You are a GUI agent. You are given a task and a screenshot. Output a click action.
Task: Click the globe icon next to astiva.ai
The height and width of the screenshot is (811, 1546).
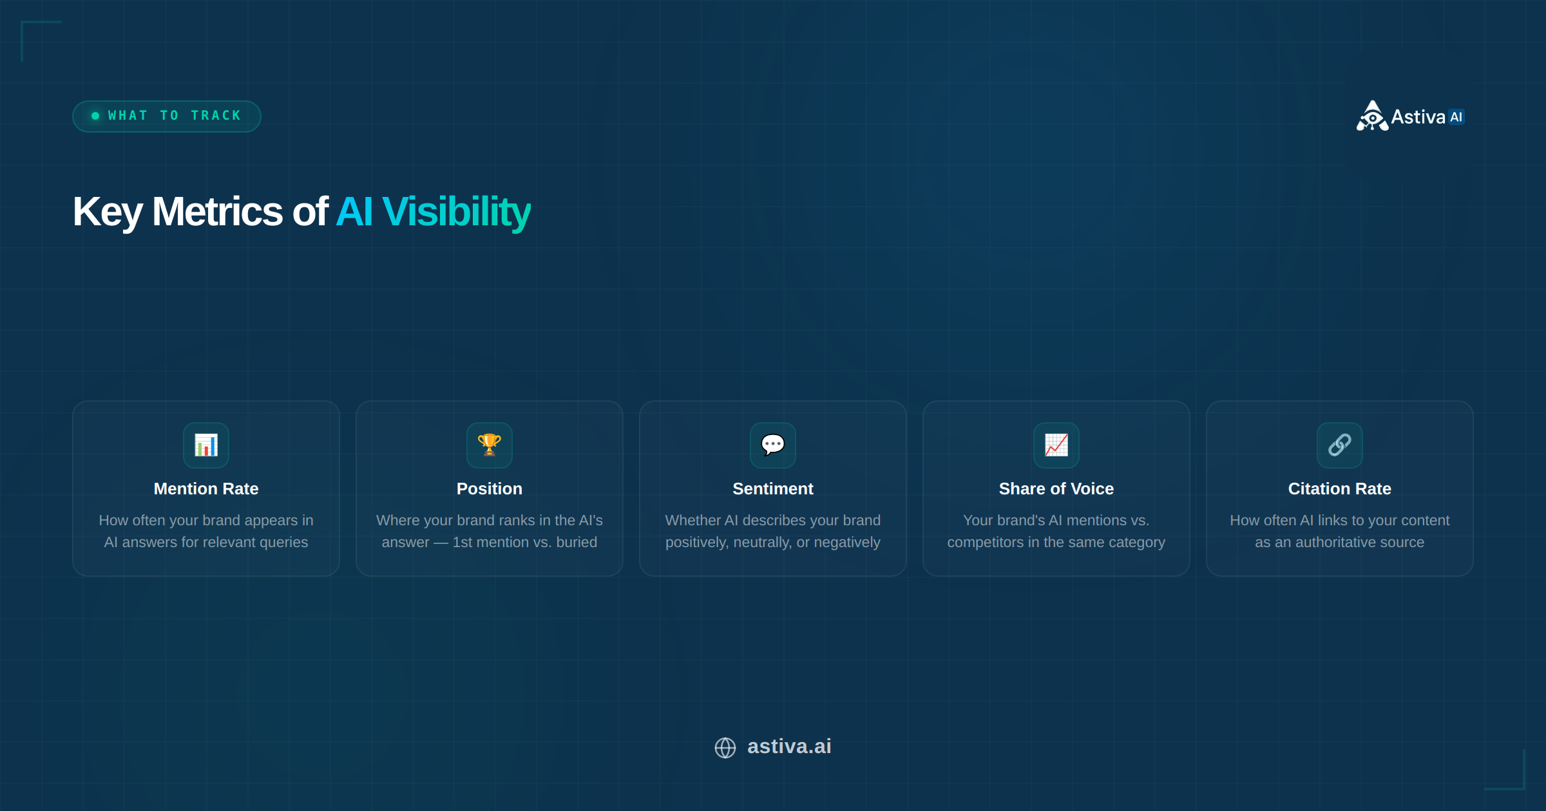725,747
